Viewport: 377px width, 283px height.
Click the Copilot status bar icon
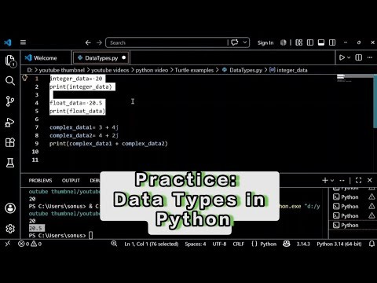287,244
